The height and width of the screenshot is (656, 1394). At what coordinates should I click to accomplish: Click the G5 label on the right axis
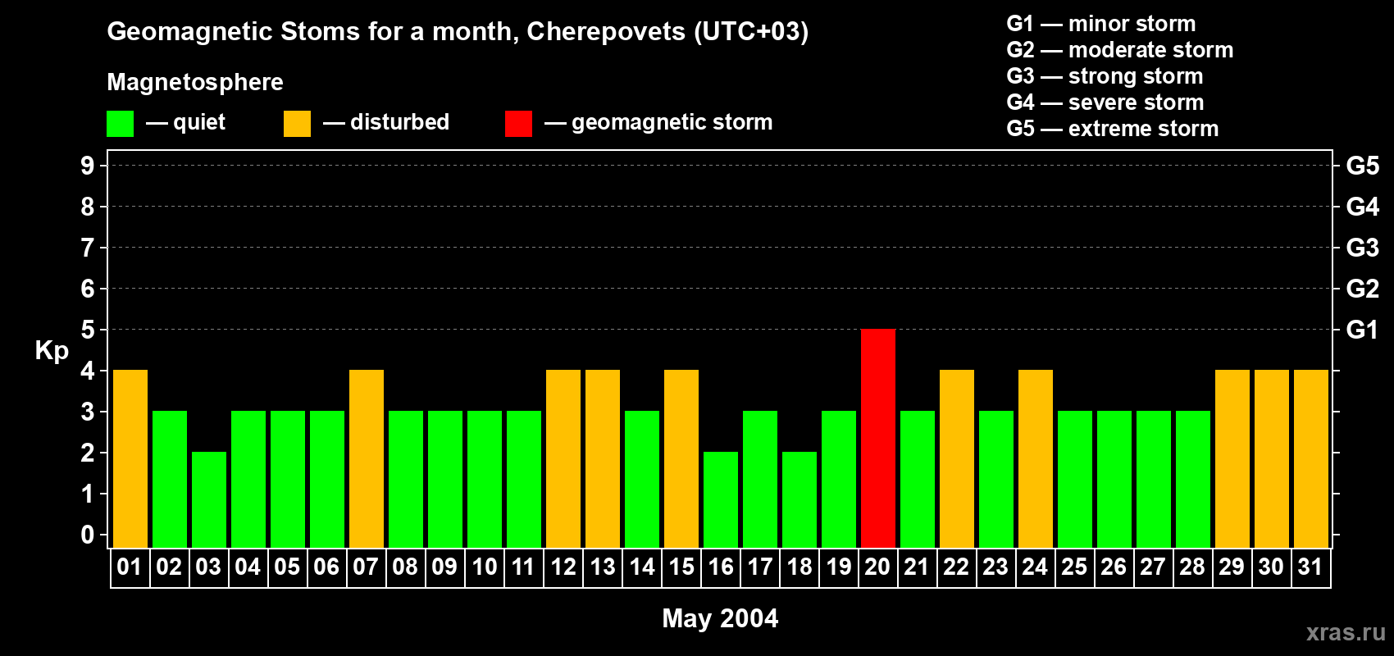click(1362, 166)
